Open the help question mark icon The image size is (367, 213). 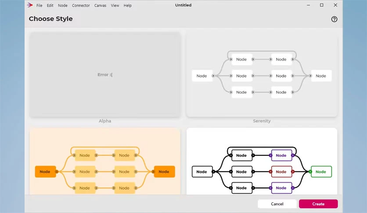(334, 19)
